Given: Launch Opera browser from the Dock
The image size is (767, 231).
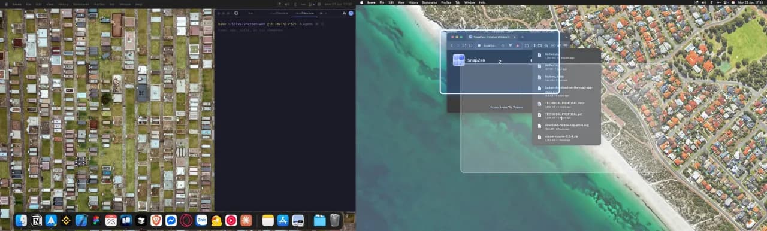Looking at the screenshot, I should [x=186, y=220].
